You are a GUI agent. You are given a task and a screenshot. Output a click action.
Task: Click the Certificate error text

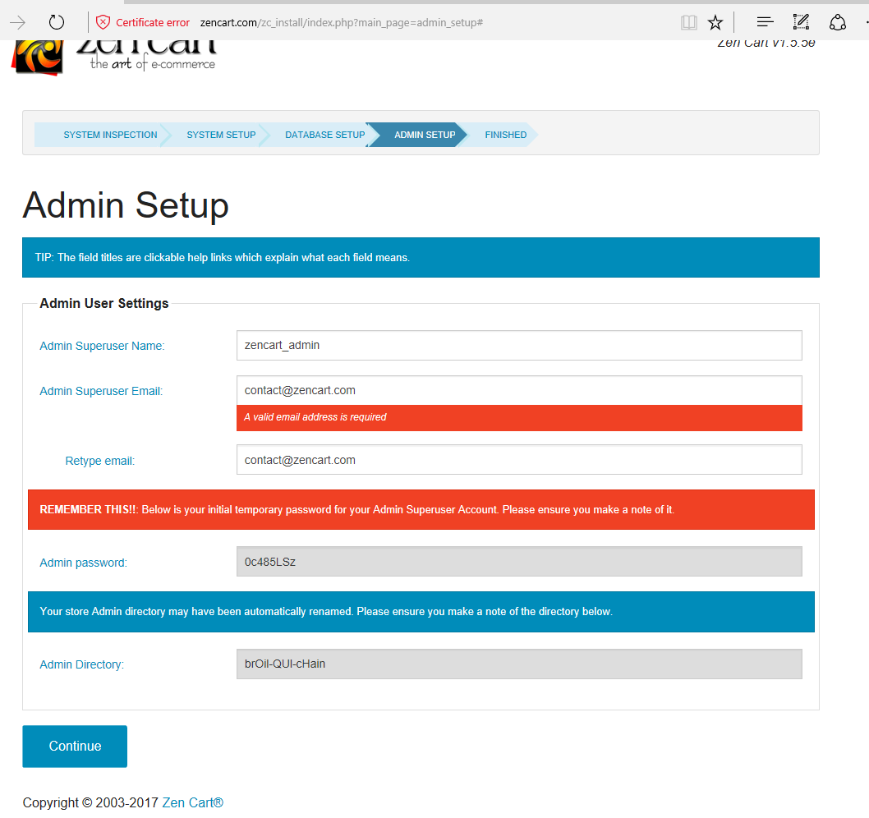(153, 23)
